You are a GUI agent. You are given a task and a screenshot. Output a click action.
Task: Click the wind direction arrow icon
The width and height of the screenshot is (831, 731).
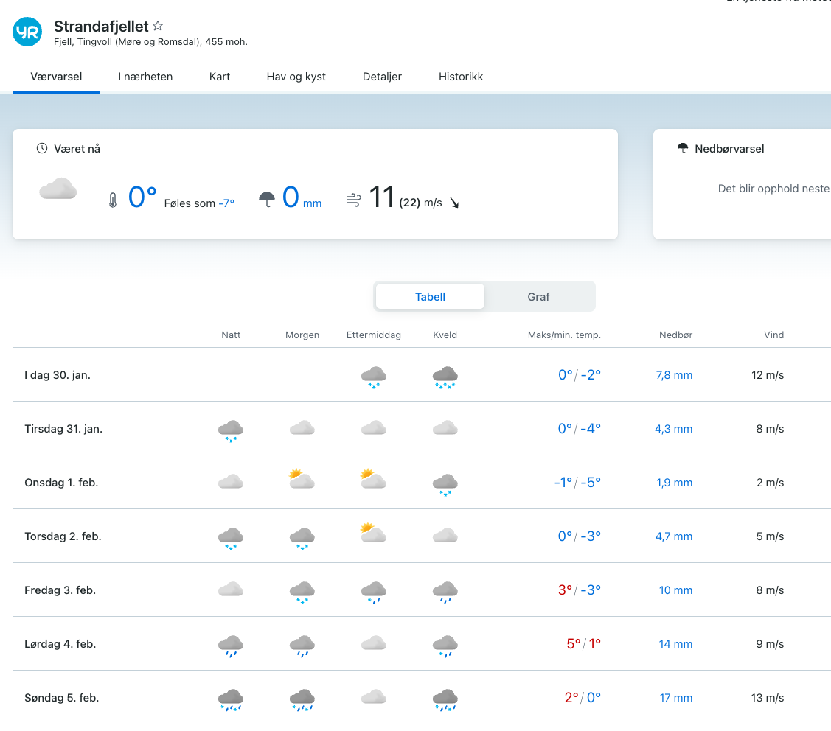click(x=454, y=203)
